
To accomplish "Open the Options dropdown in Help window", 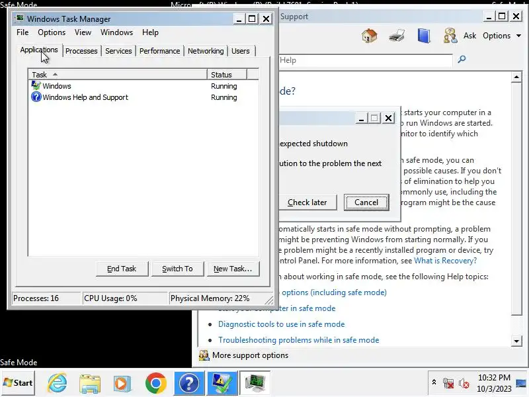I will [502, 36].
